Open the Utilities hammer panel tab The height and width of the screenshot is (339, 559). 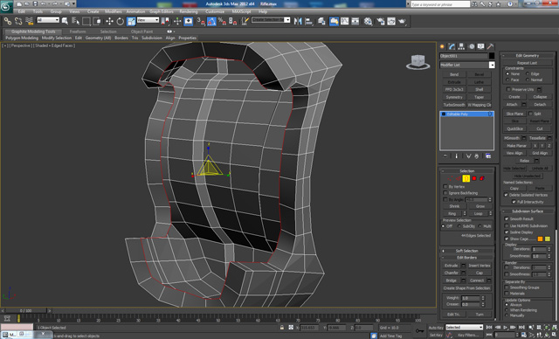click(491, 46)
